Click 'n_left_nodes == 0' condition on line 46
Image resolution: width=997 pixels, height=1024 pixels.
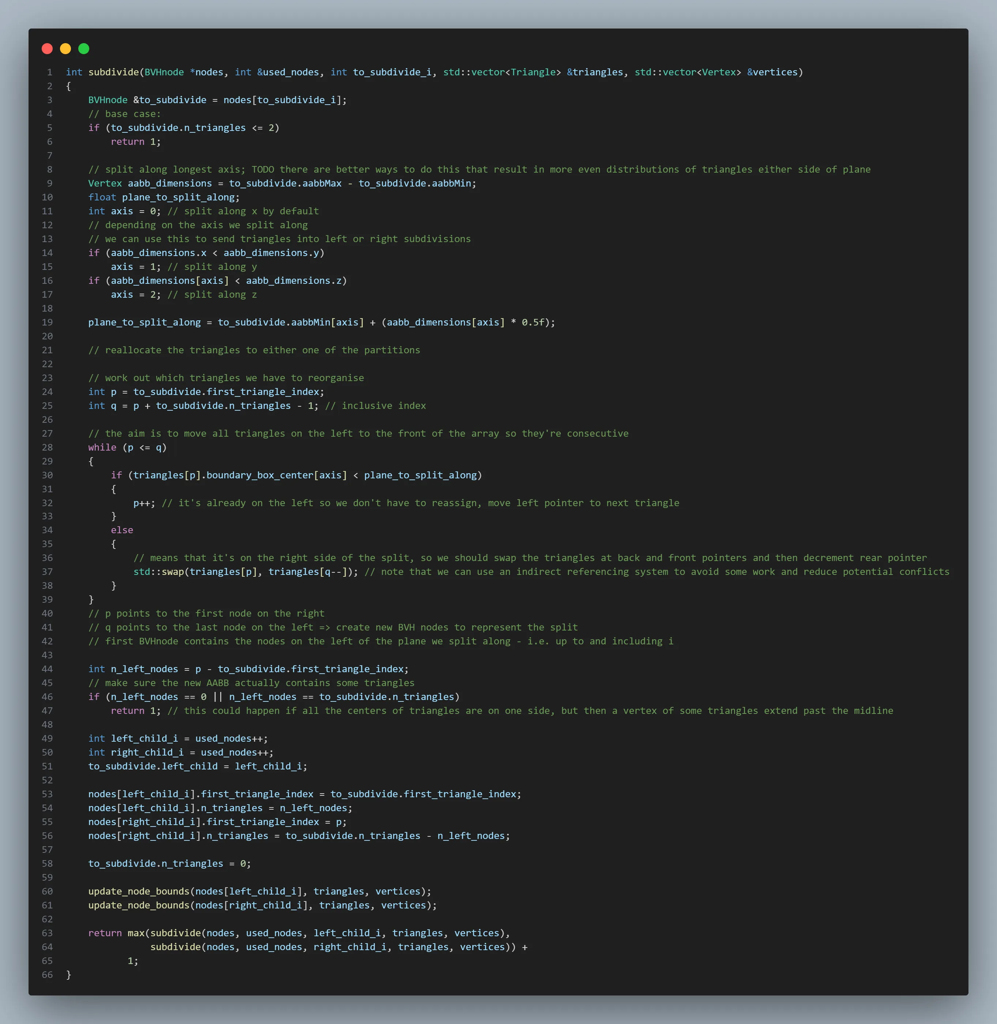159,697
